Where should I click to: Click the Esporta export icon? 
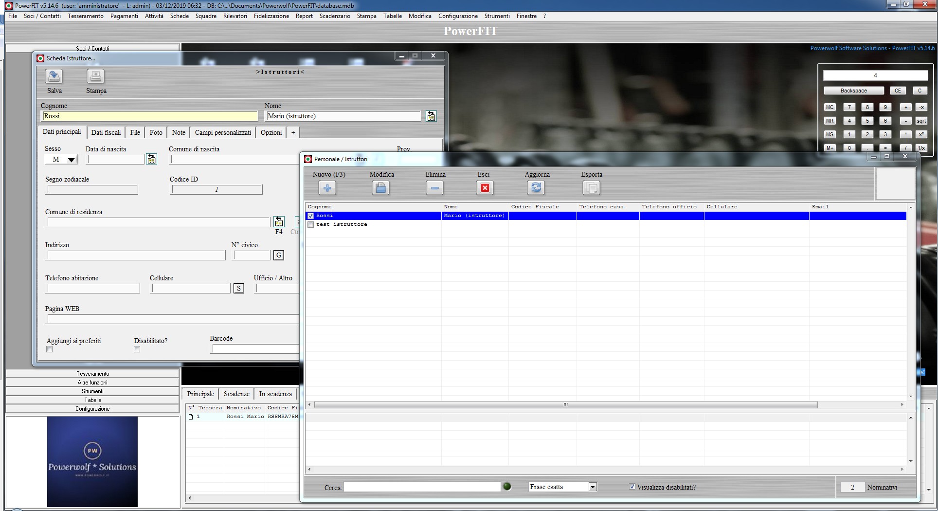pos(591,188)
